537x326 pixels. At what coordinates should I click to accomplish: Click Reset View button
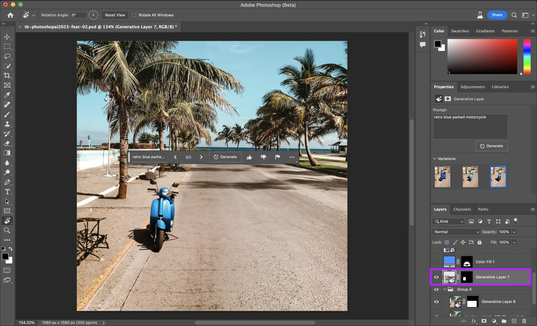point(115,15)
